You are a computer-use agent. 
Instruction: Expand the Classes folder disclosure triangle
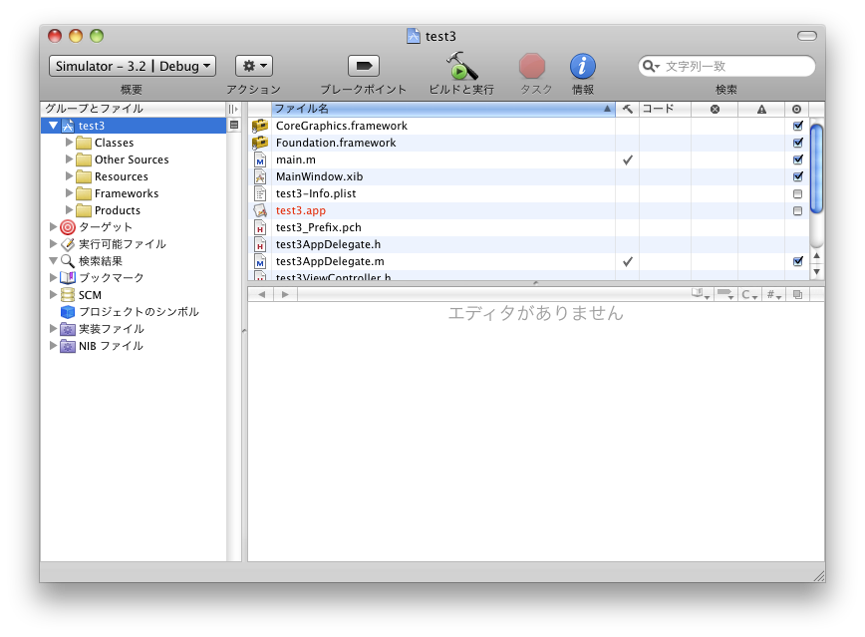(69, 143)
